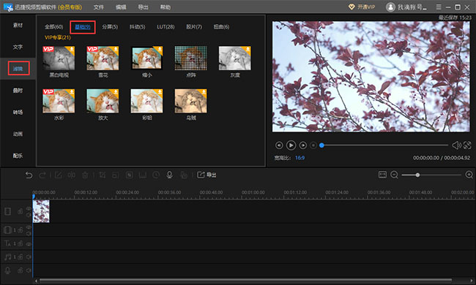Open the 文件 file menu
Image resolution: width=476 pixels, height=285 pixels.
pyautogui.click(x=98, y=7)
